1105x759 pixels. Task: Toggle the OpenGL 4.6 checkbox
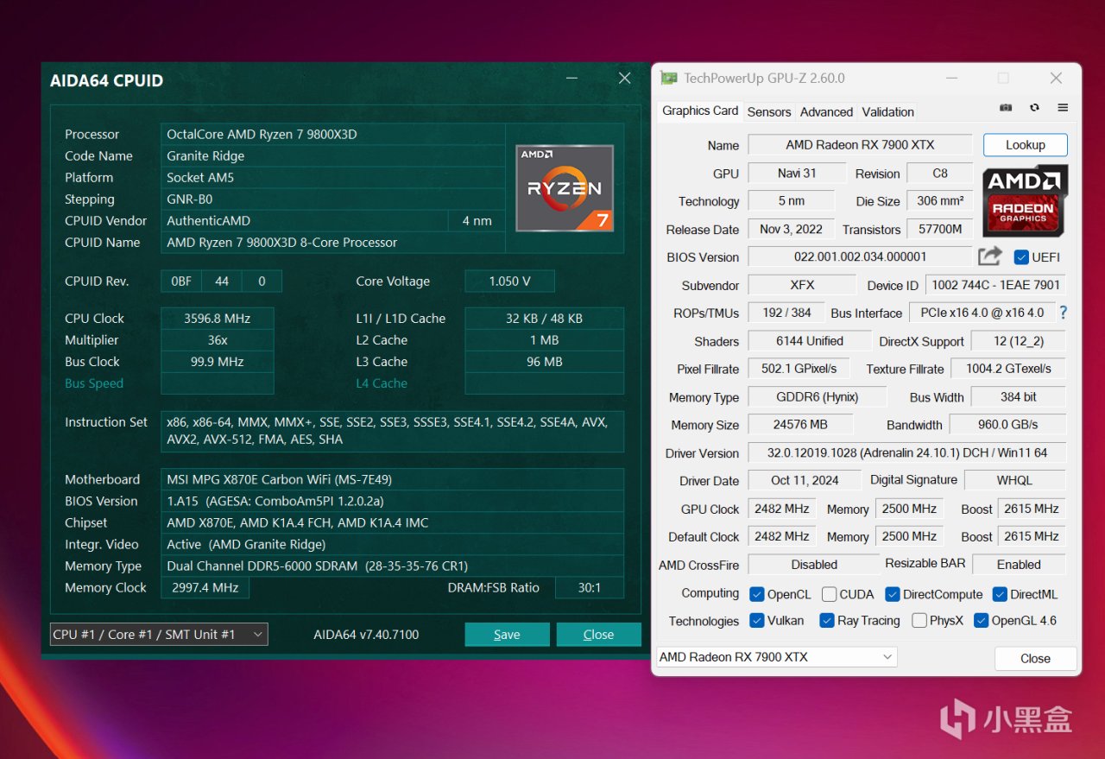point(981,620)
